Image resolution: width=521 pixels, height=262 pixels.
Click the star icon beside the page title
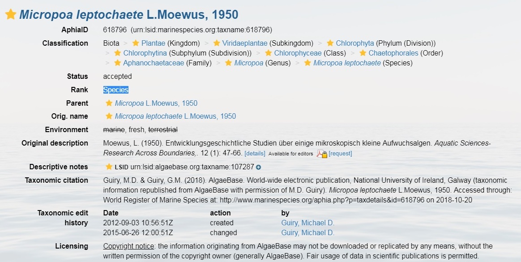click(11, 14)
